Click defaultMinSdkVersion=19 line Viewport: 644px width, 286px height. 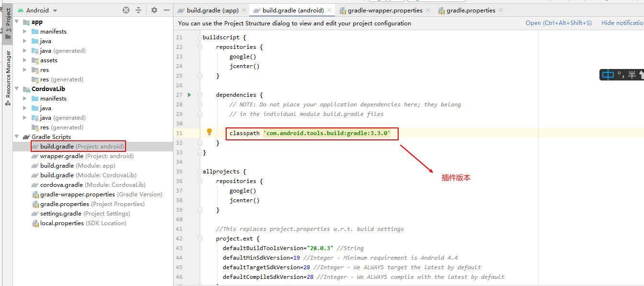tap(340, 258)
